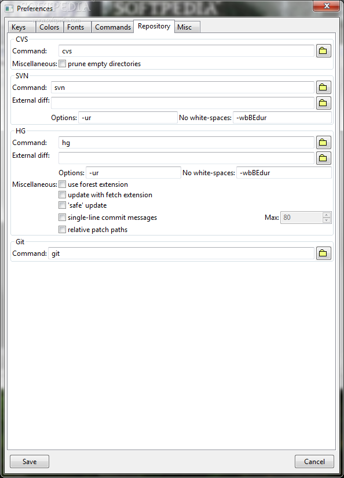This screenshot has width=344, height=478.
Task: Click the Git Command field
Action: pos(181,254)
